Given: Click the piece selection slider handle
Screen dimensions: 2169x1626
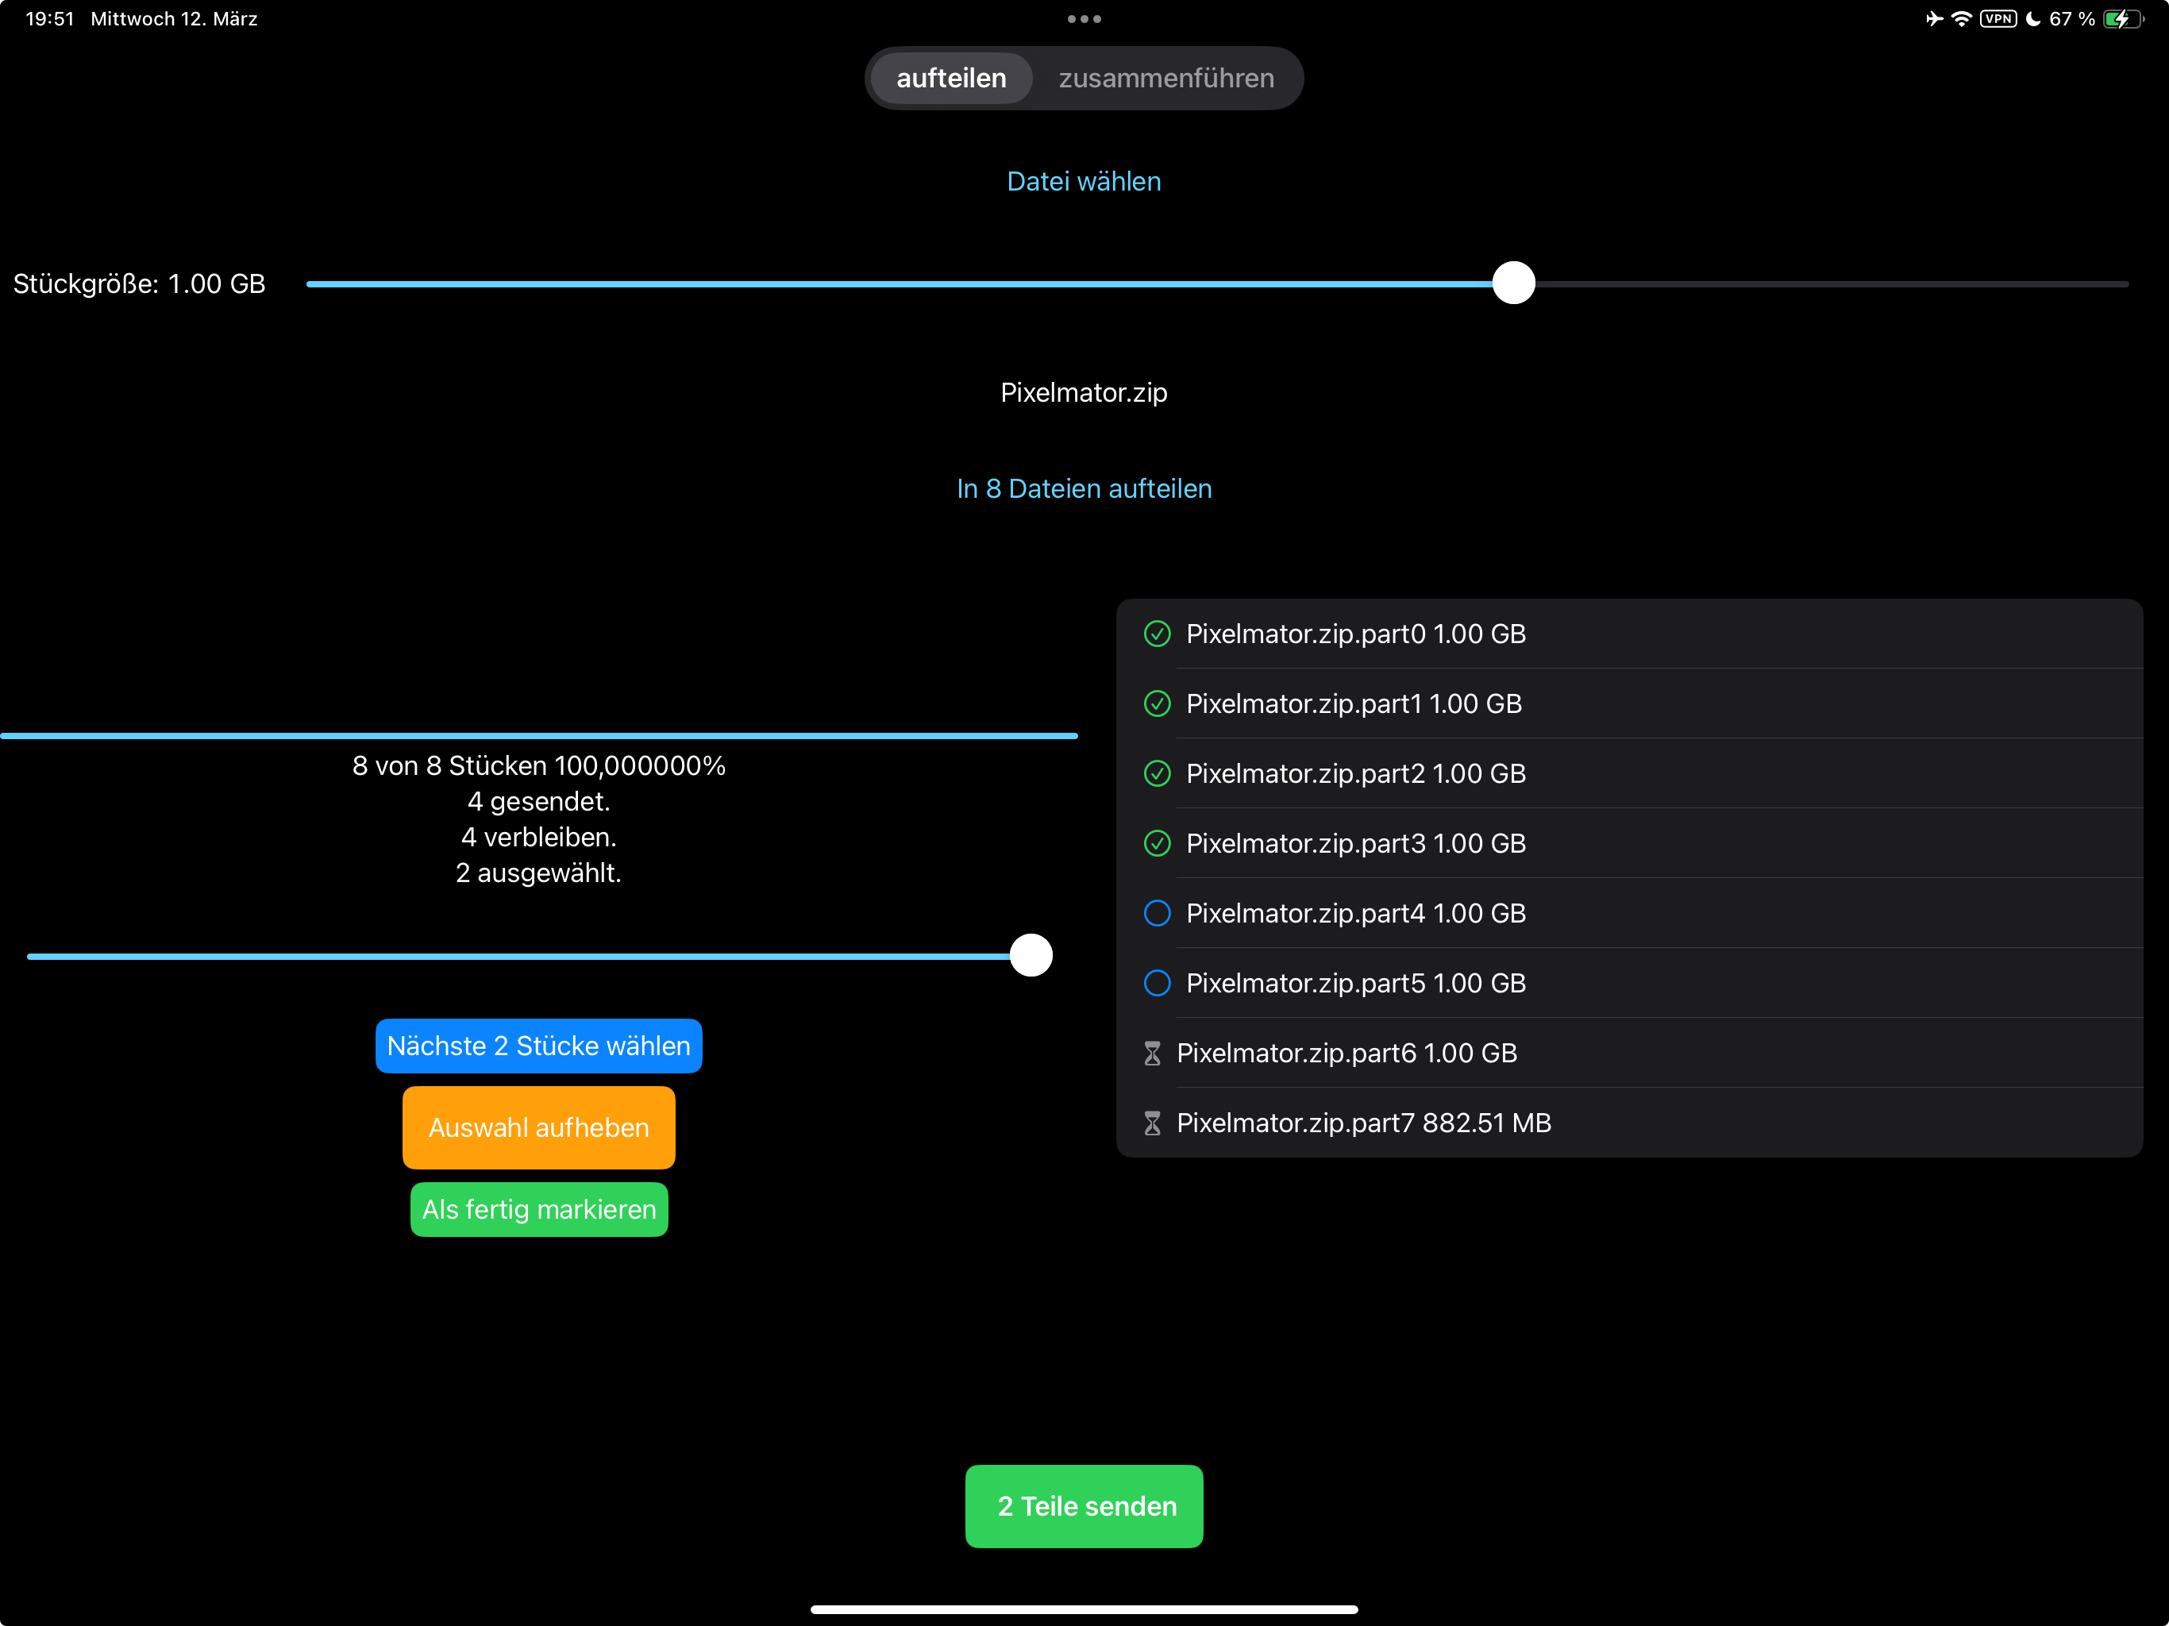Looking at the screenshot, I should click(x=1031, y=955).
